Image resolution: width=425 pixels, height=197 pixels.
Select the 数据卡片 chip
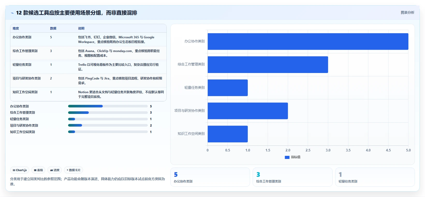click(x=74, y=170)
